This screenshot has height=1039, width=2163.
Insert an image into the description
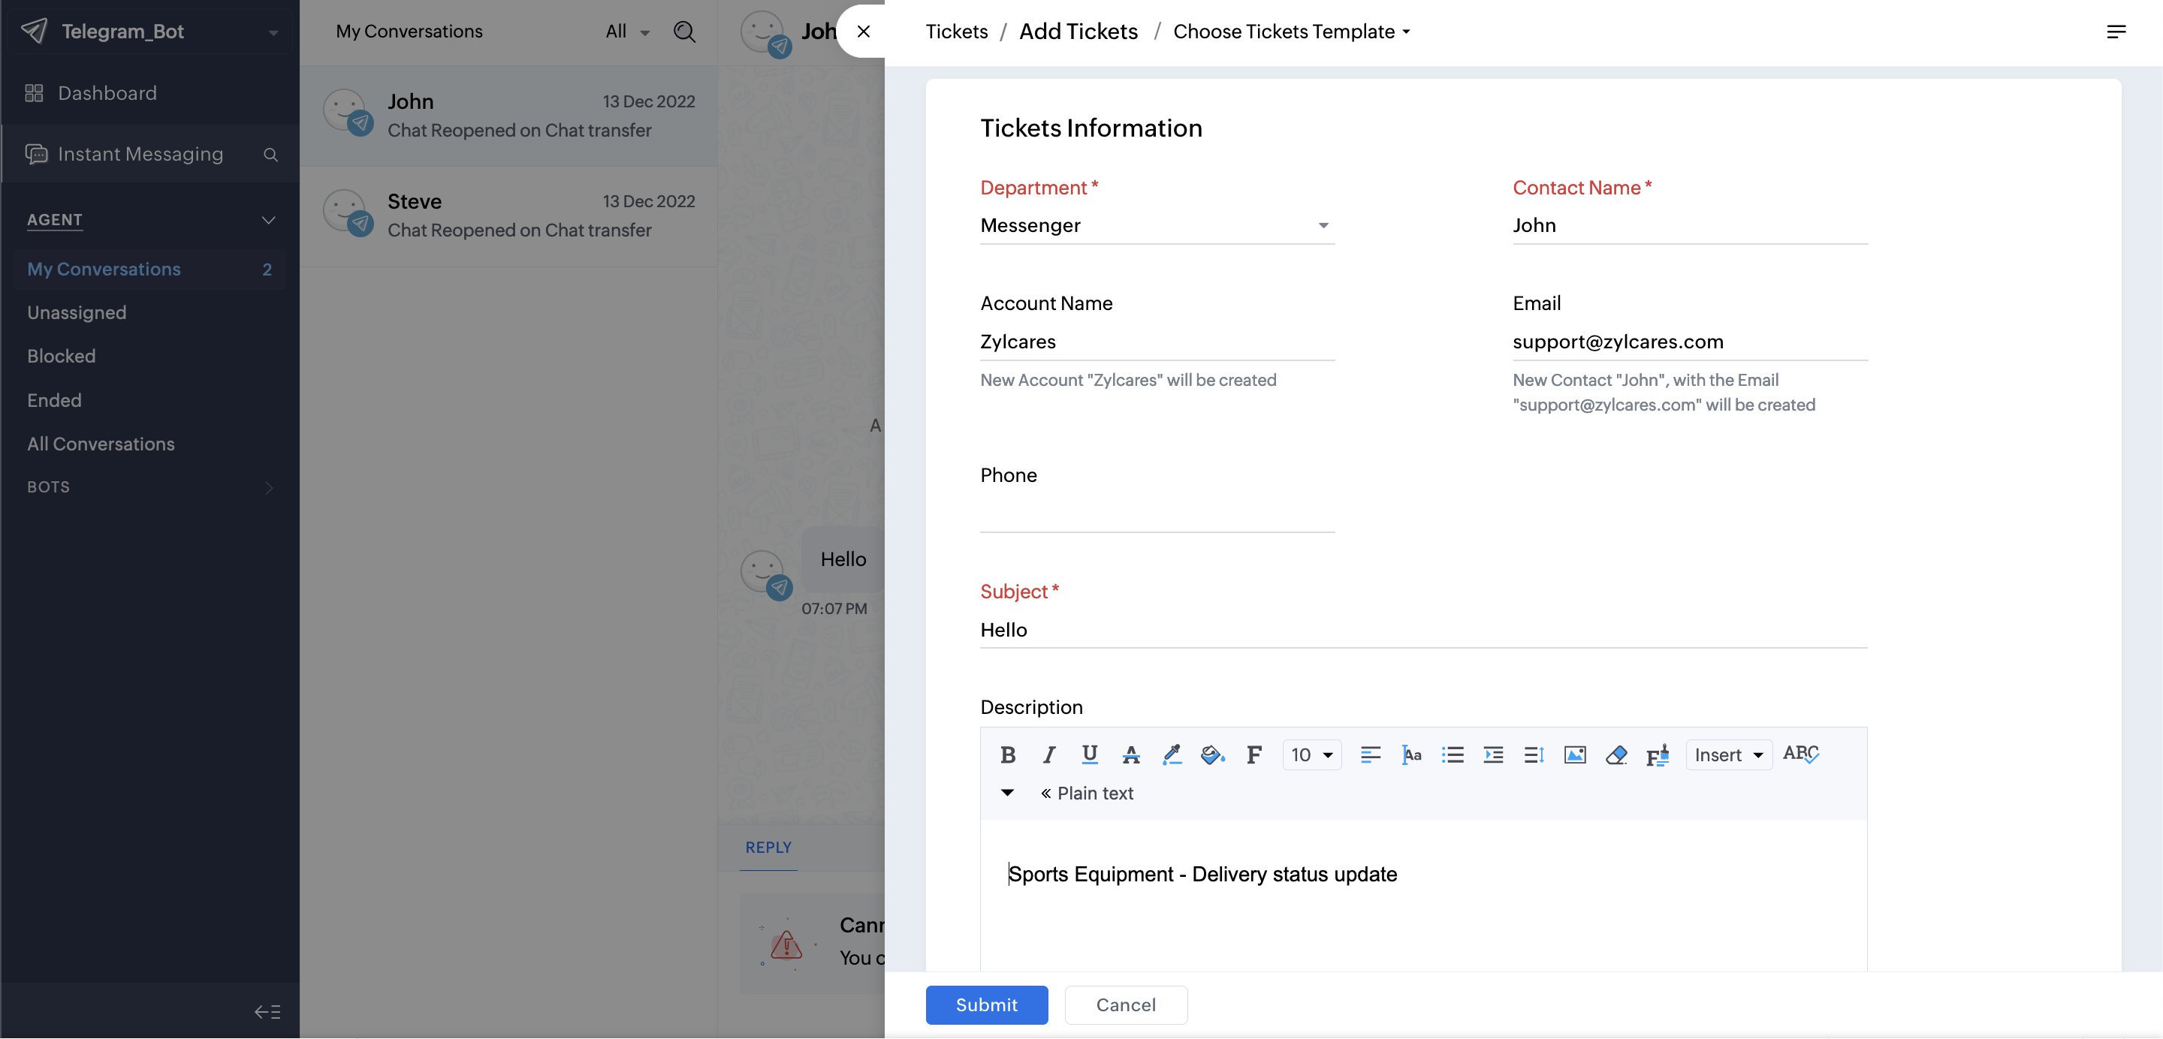[1574, 754]
